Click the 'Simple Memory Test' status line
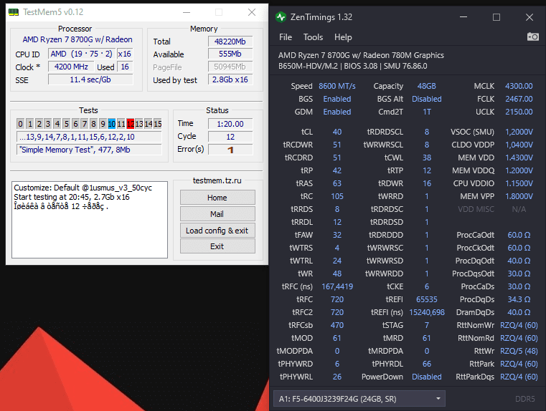The width and height of the screenshot is (546, 411). pos(89,150)
